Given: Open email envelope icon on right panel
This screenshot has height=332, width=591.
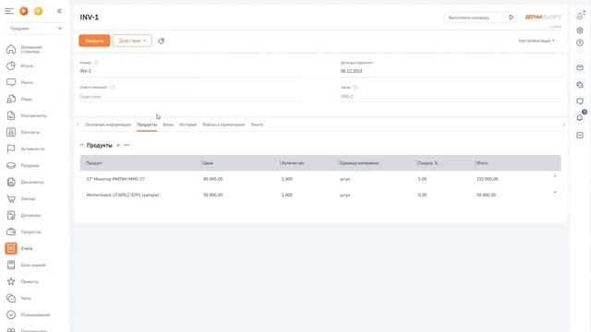Looking at the screenshot, I should pos(580,67).
